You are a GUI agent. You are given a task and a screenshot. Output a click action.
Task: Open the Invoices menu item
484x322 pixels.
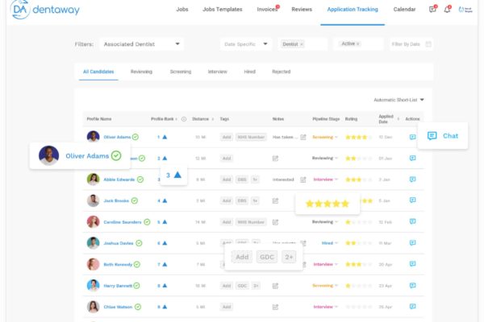[x=266, y=9]
